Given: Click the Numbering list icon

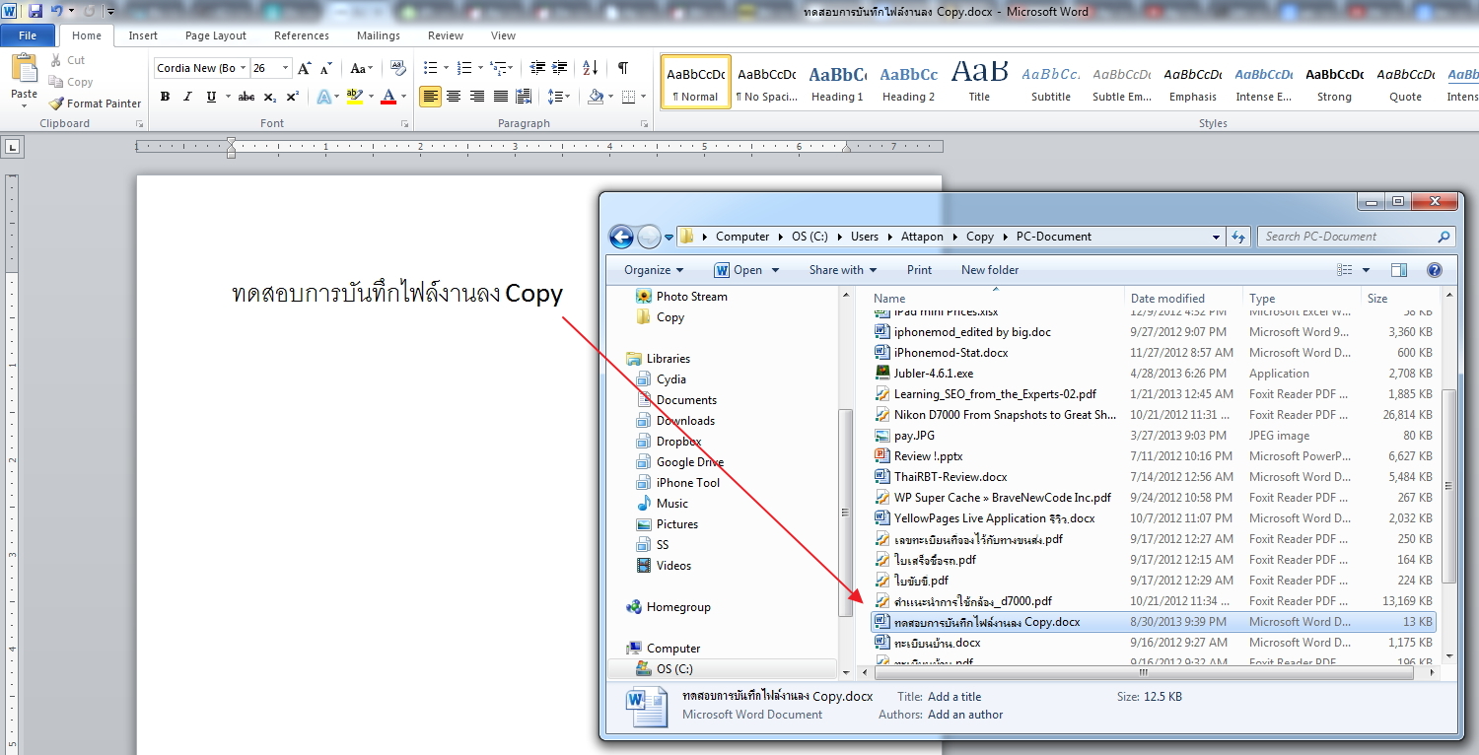Looking at the screenshot, I should (x=465, y=68).
